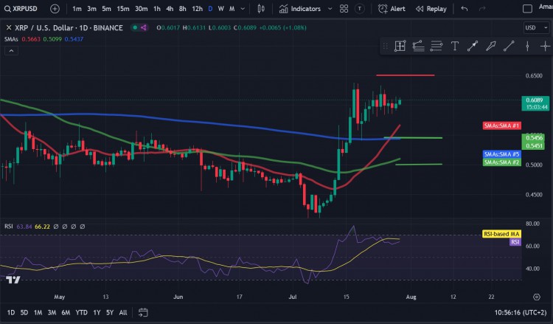Image resolution: width=553 pixels, height=324 pixels.
Task: Select the 3m timeframe
Action: [x=91, y=8]
